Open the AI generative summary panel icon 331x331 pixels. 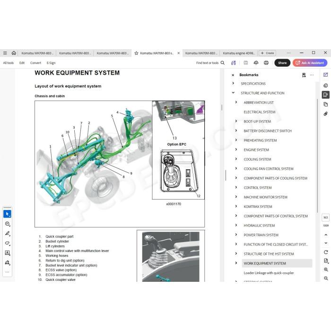click(326, 75)
